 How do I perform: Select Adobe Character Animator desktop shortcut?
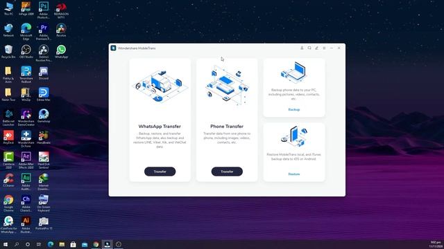tap(26, 203)
